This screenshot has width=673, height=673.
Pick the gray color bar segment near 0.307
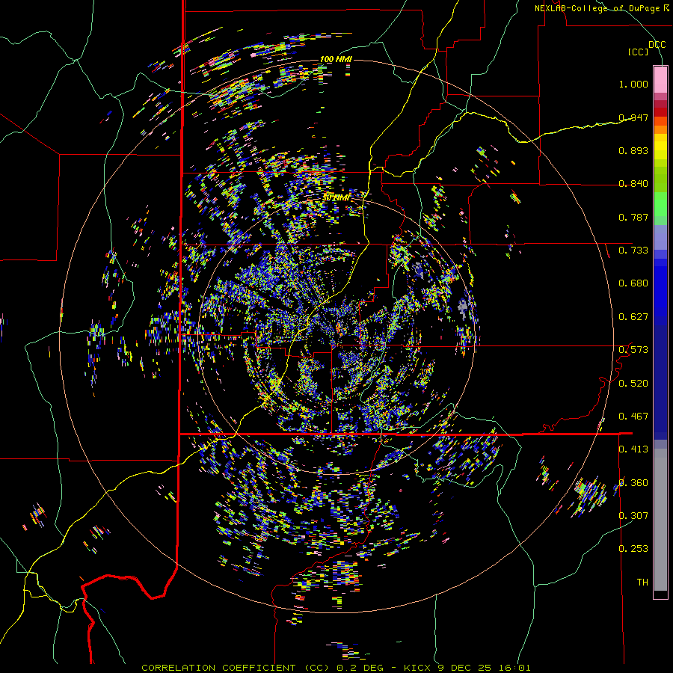point(660,520)
